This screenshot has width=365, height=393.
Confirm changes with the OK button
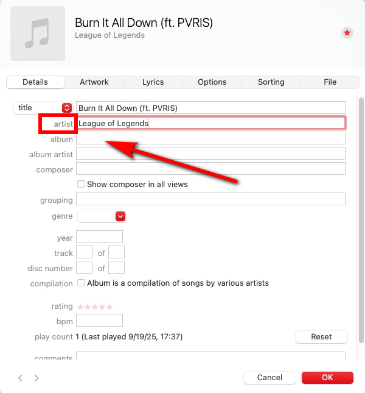click(x=327, y=377)
